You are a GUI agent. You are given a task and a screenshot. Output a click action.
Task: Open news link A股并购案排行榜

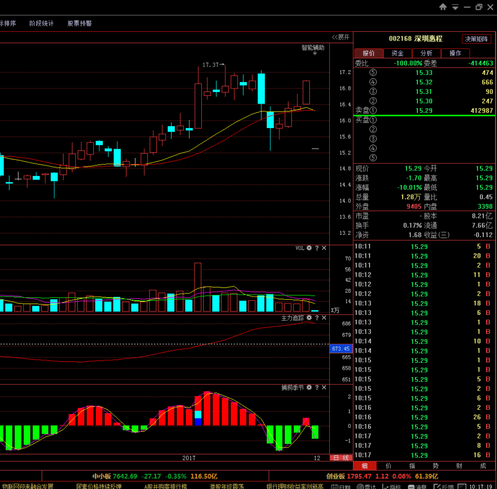tap(166, 486)
